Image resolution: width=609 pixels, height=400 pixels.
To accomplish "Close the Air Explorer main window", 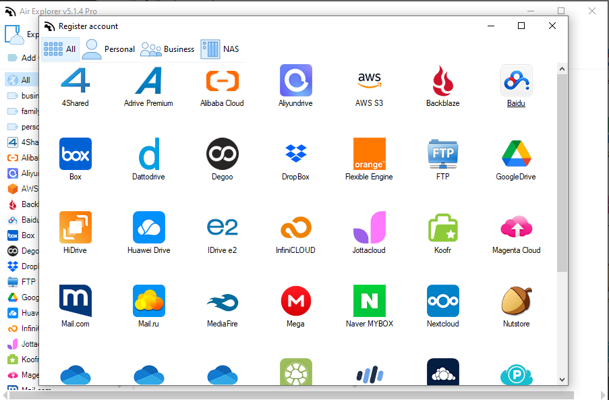I will click(592, 11).
